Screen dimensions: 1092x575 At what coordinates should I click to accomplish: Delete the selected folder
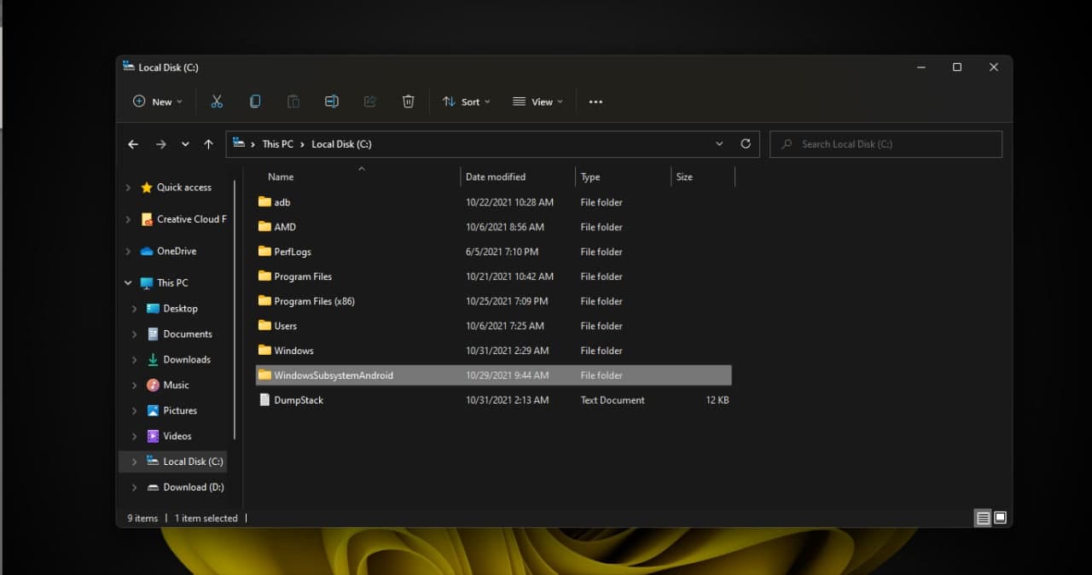tap(409, 102)
